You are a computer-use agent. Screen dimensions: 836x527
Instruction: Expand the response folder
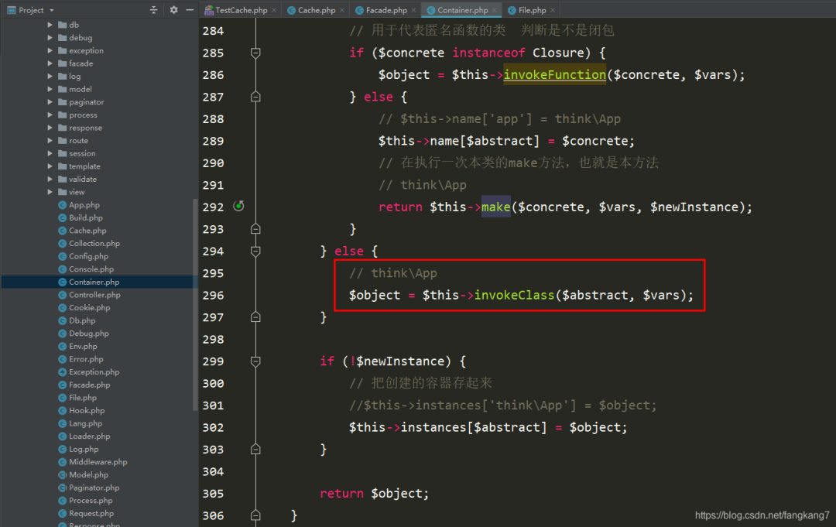pos(50,128)
